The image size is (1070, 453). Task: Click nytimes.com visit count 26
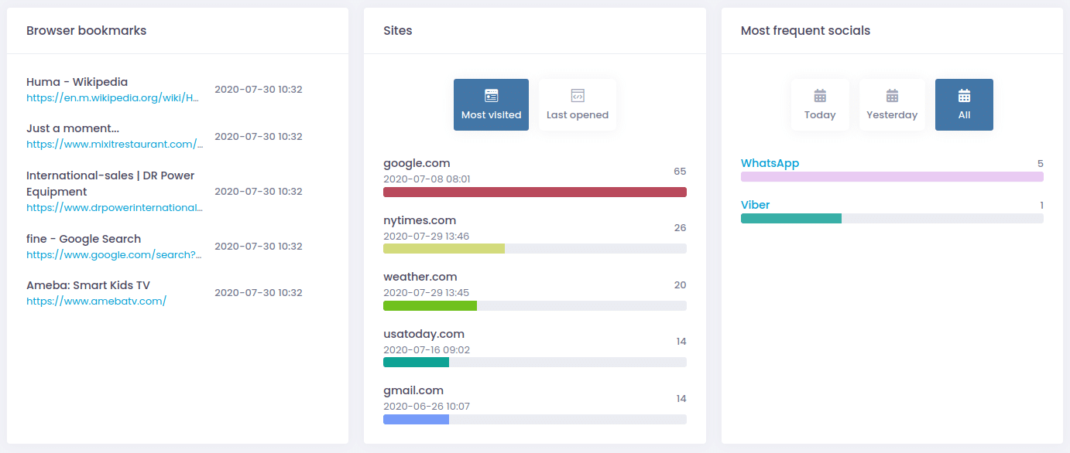[x=680, y=228]
